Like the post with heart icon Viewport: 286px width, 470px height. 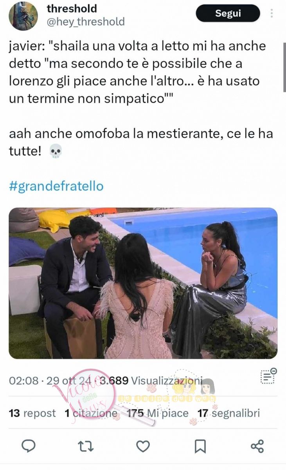click(143, 446)
